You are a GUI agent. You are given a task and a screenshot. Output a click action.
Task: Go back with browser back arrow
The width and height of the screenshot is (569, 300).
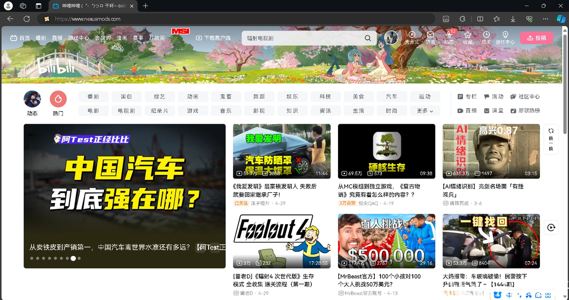pos(10,19)
